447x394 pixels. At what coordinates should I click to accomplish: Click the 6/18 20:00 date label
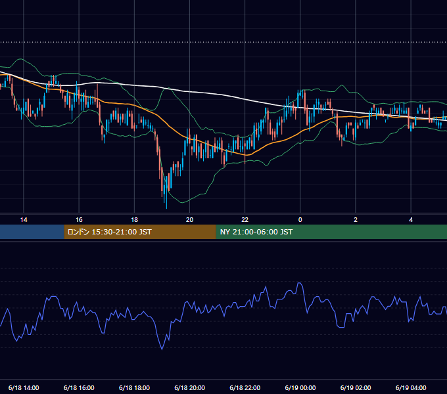point(189,387)
